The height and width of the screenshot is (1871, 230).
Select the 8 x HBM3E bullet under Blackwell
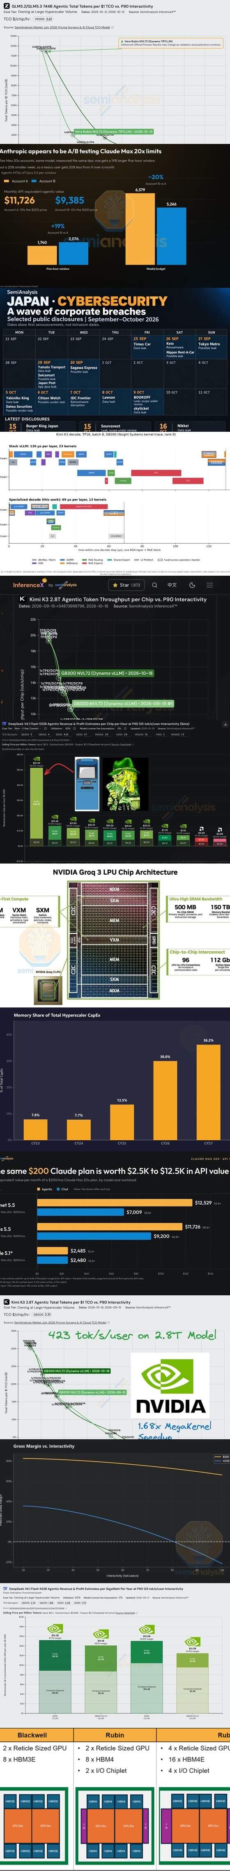point(19,1759)
